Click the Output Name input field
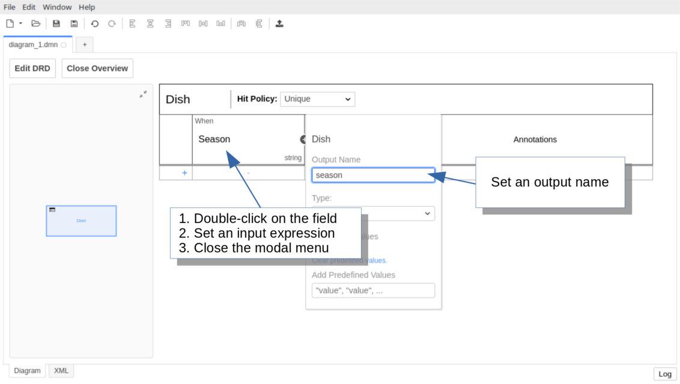 [x=373, y=175]
